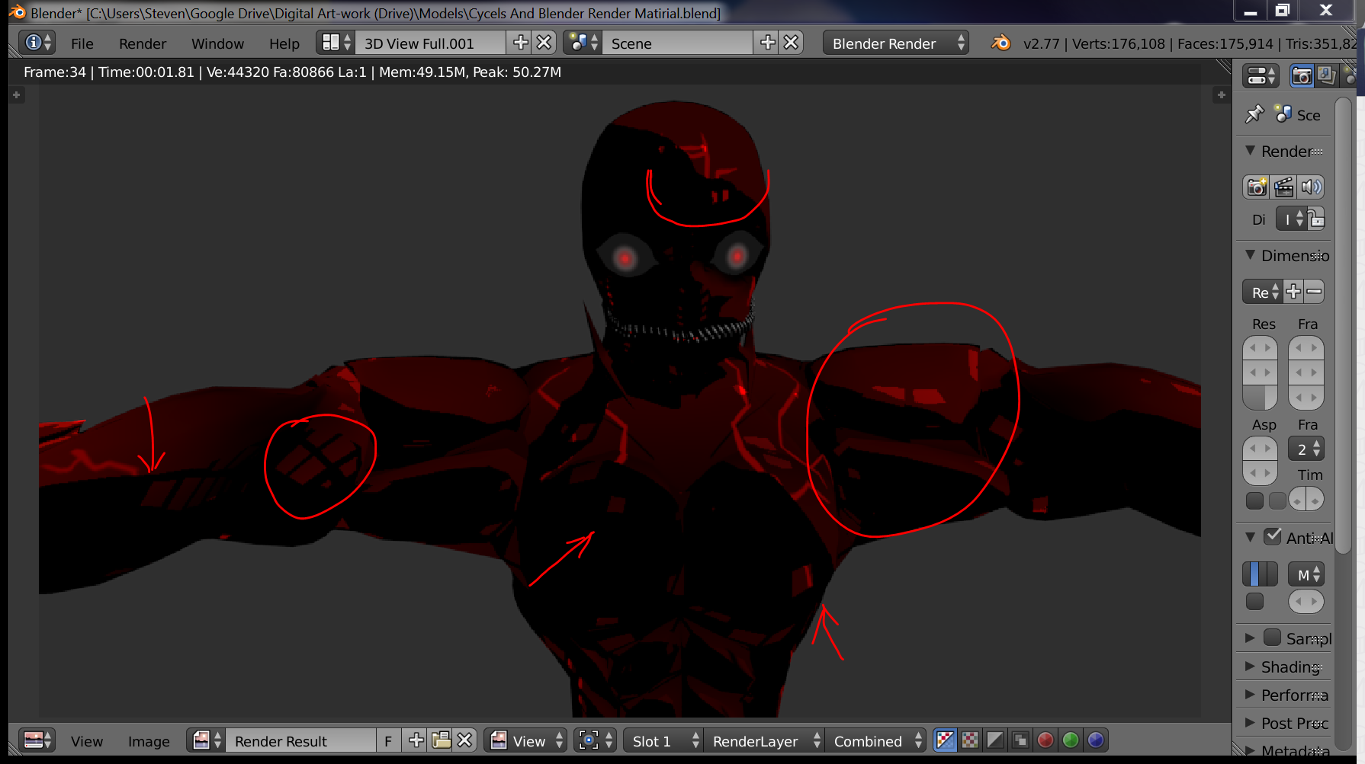This screenshot has height=764, width=1365.
Task: Expand the Sampled Motion Blur panel
Action: click(x=1250, y=638)
